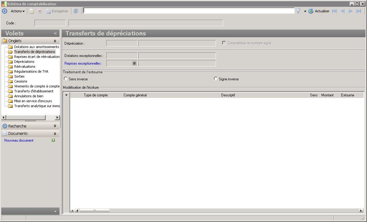Select Transferts analytique sur immo item
The height and width of the screenshot is (222, 367).
click(37, 106)
